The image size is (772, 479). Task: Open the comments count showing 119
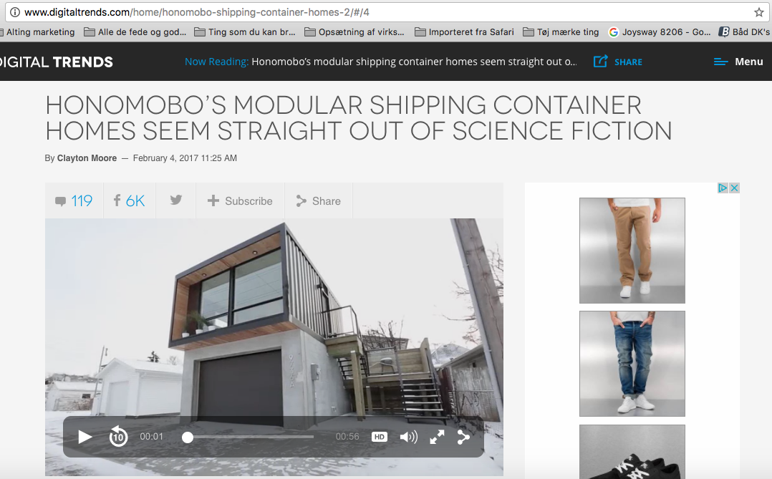coord(74,201)
